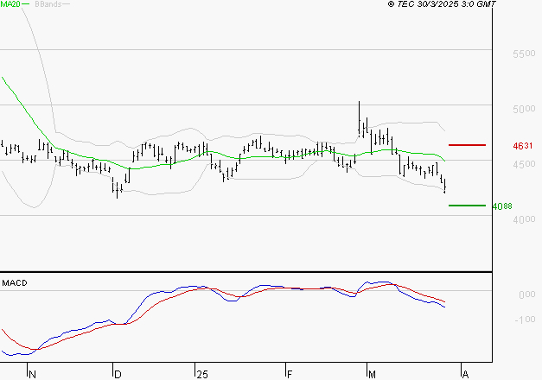The width and height of the screenshot is (542, 380).
Task: Click the red resistance level line
Action: pyautogui.click(x=467, y=145)
